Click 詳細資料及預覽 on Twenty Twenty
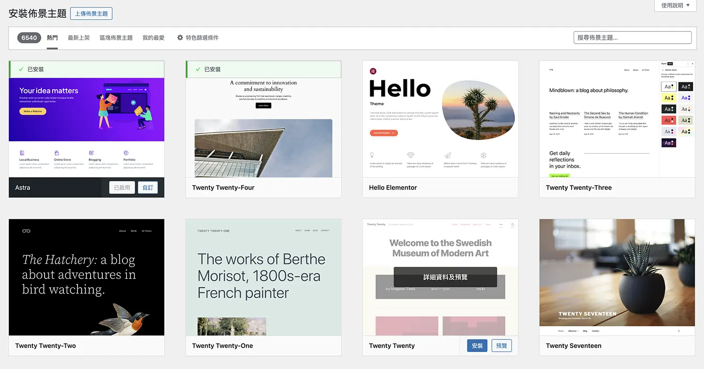Viewport: 704px width, 369px height. coord(445,277)
